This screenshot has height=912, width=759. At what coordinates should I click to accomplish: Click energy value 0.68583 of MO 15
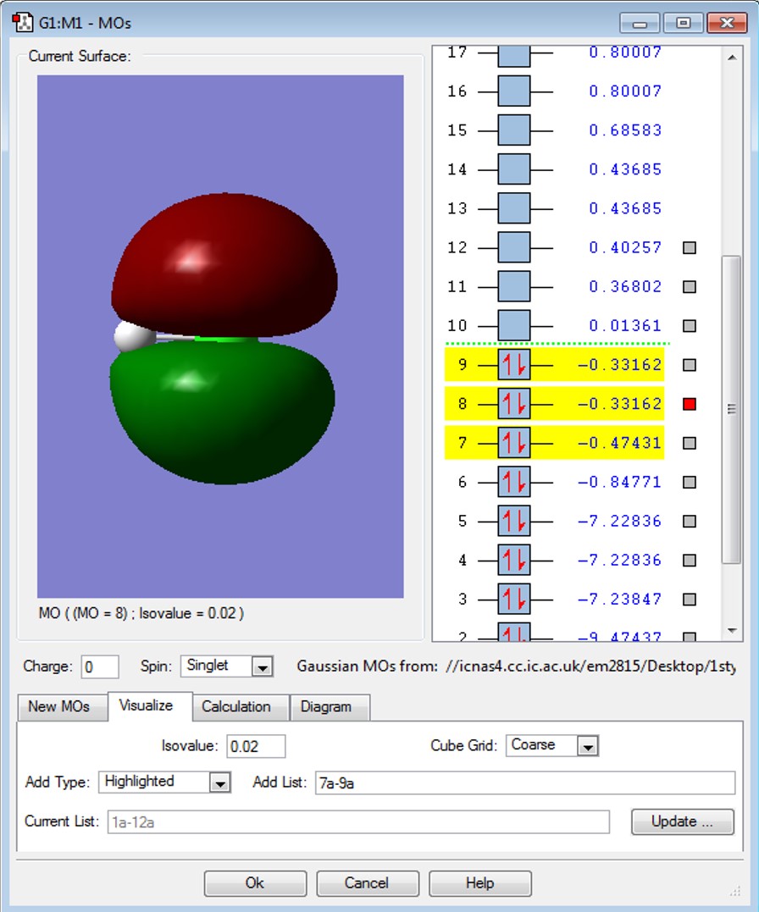(625, 130)
